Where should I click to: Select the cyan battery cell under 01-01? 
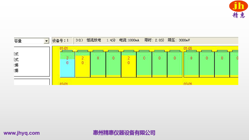point(67,64)
